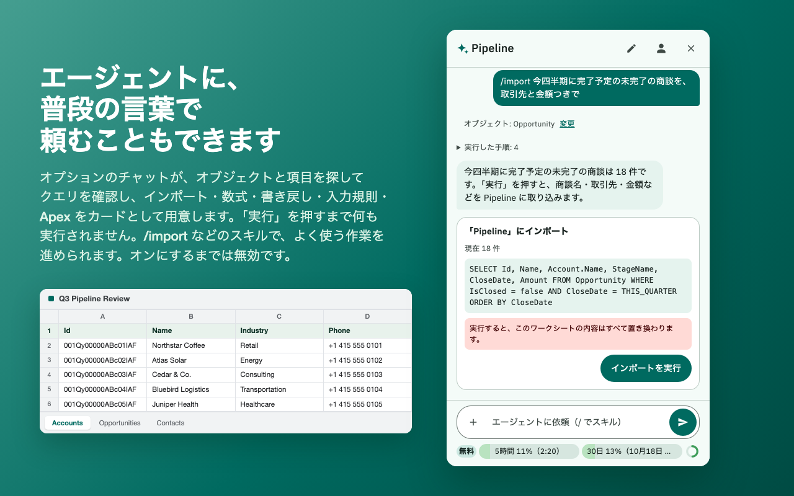Click the Consulting industry cell
Image resolution: width=794 pixels, height=496 pixels.
coord(279,374)
